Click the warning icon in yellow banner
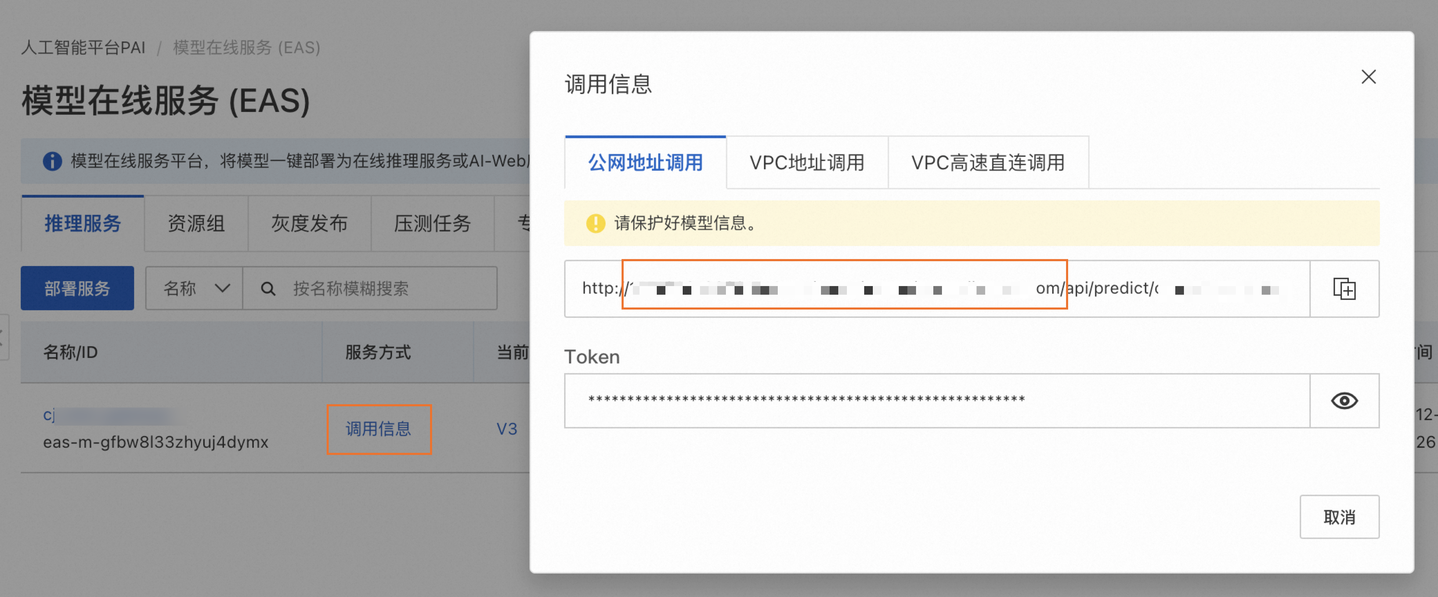The image size is (1438, 597). [x=595, y=223]
